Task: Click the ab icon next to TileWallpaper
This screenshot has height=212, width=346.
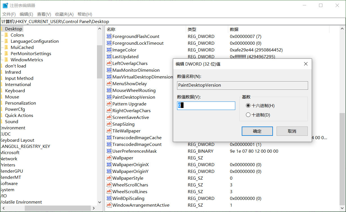Action: coord(109,131)
